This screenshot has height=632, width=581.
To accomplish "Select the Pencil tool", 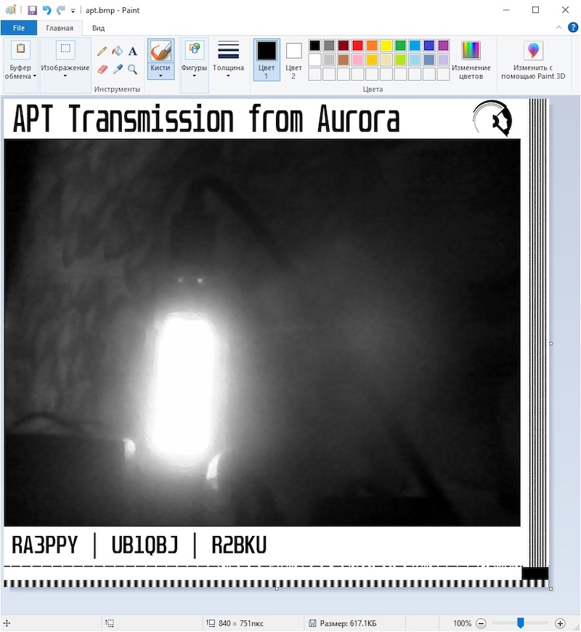I will [x=102, y=51].
